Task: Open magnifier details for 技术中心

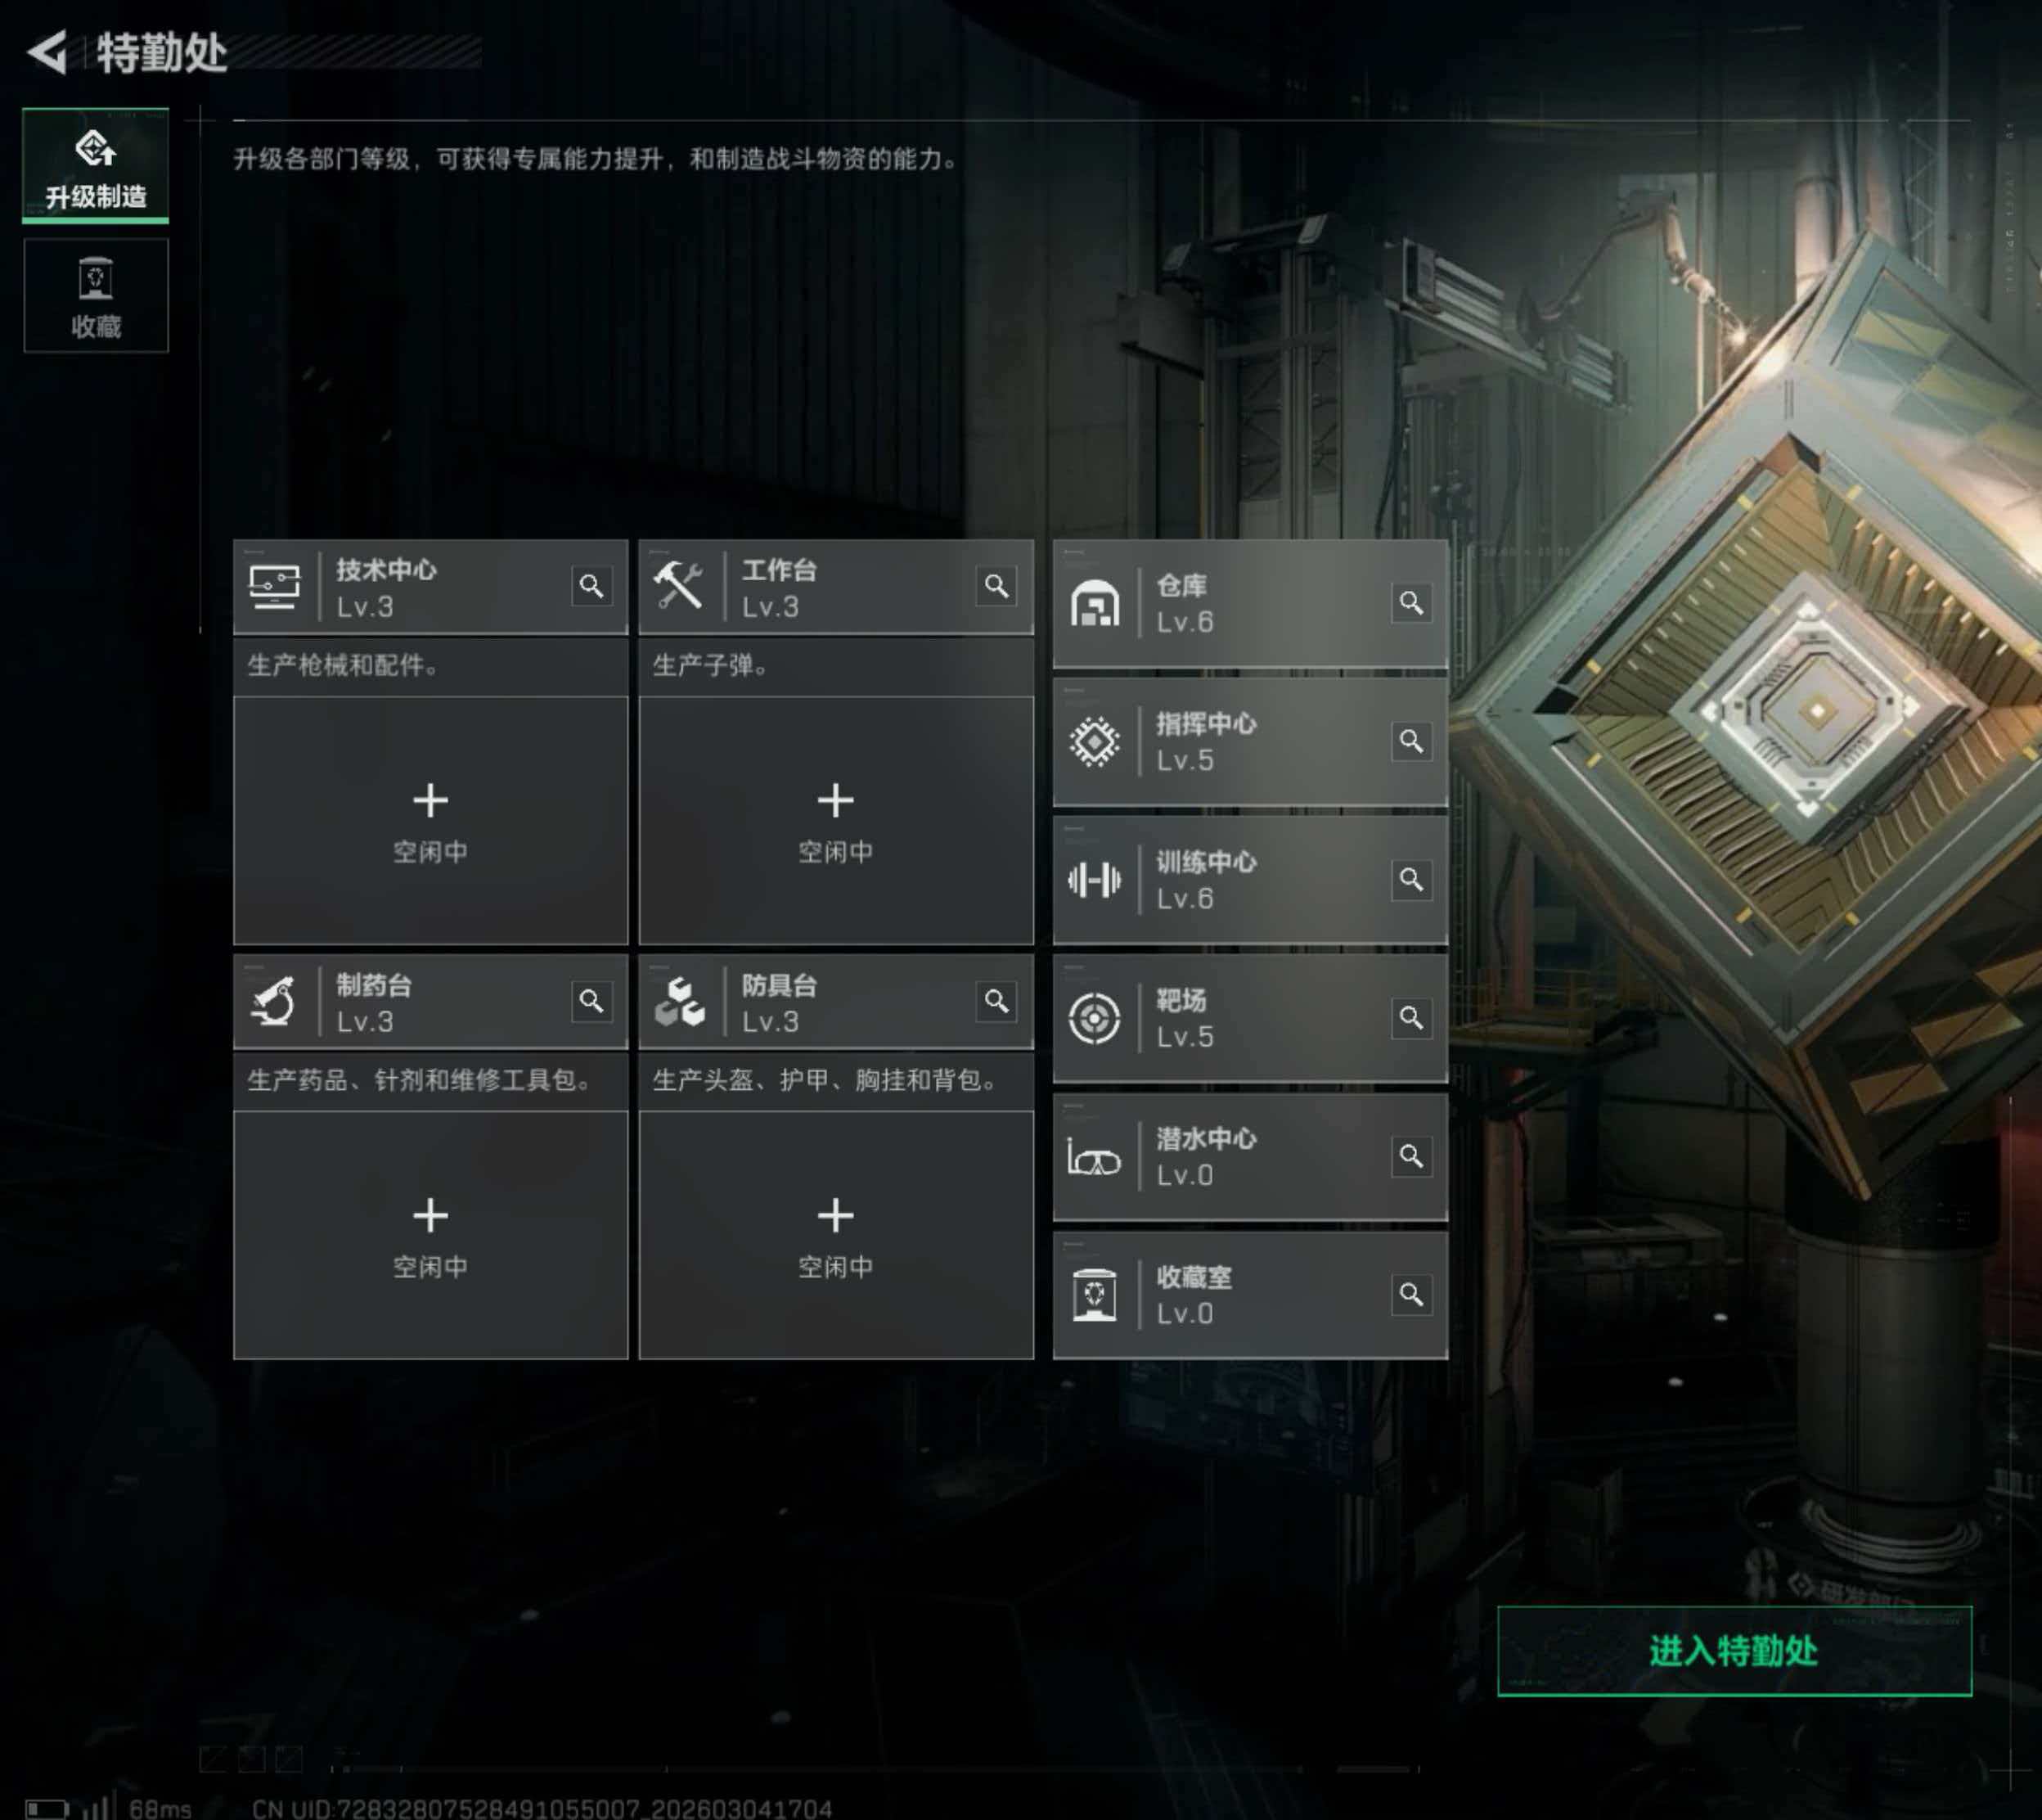Action: point(591,586)
